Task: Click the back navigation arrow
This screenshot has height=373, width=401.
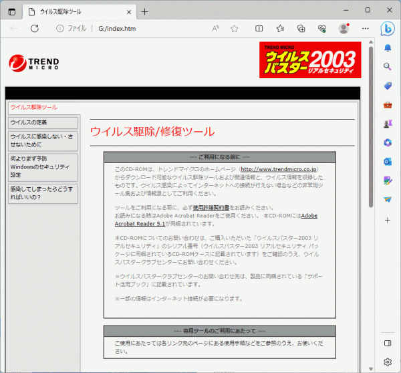Action: [x=13, y=28]
